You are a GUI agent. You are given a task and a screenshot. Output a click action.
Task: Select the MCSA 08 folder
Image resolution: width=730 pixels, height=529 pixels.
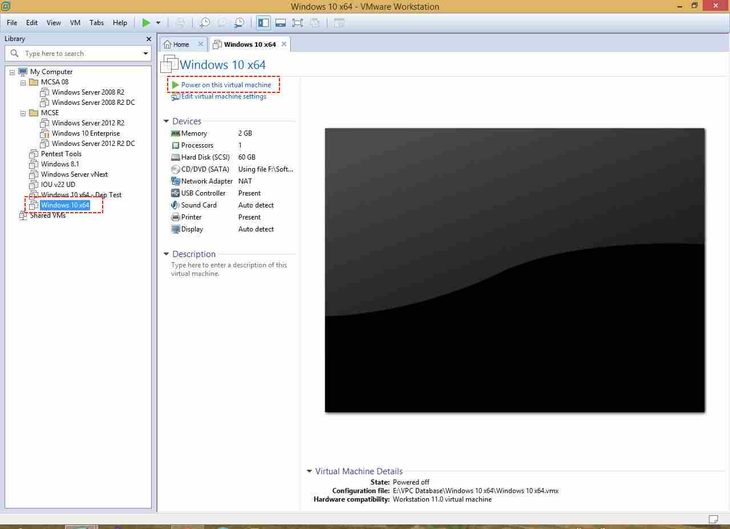55,82
